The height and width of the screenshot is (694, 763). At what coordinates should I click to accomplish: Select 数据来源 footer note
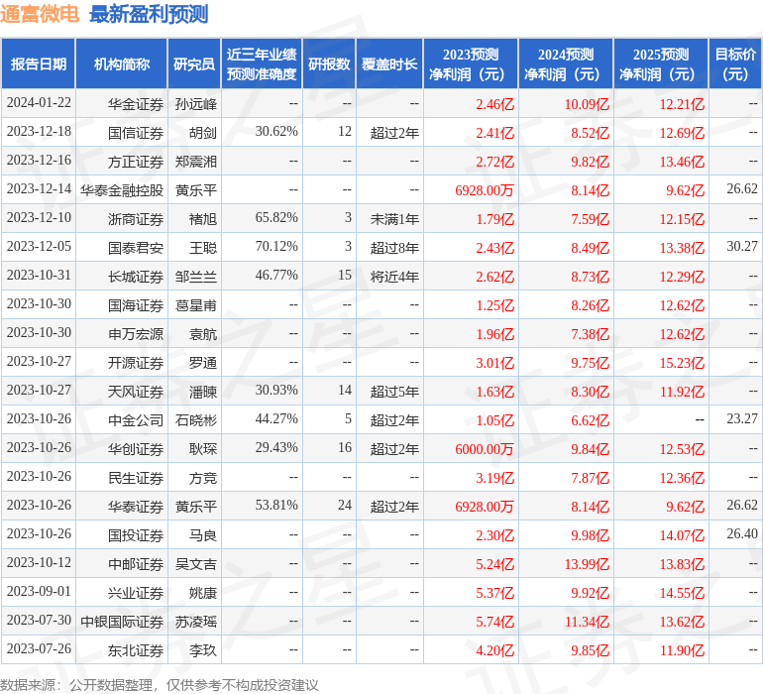tap(160, 686)
